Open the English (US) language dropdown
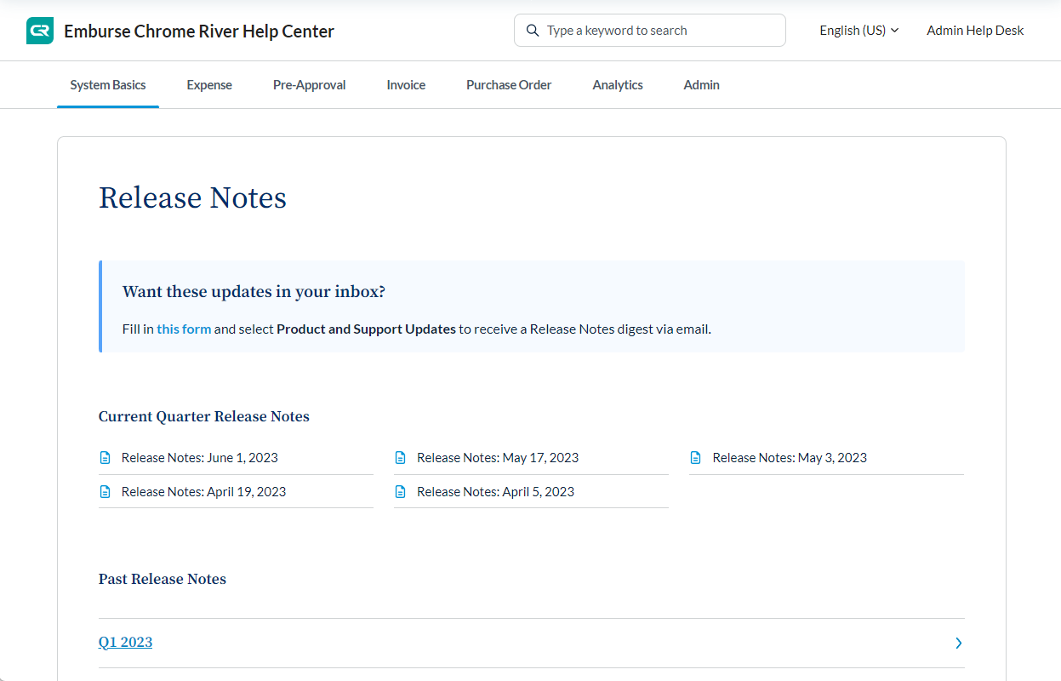This screenshot has width=1061, height=681. coord(858,31)
